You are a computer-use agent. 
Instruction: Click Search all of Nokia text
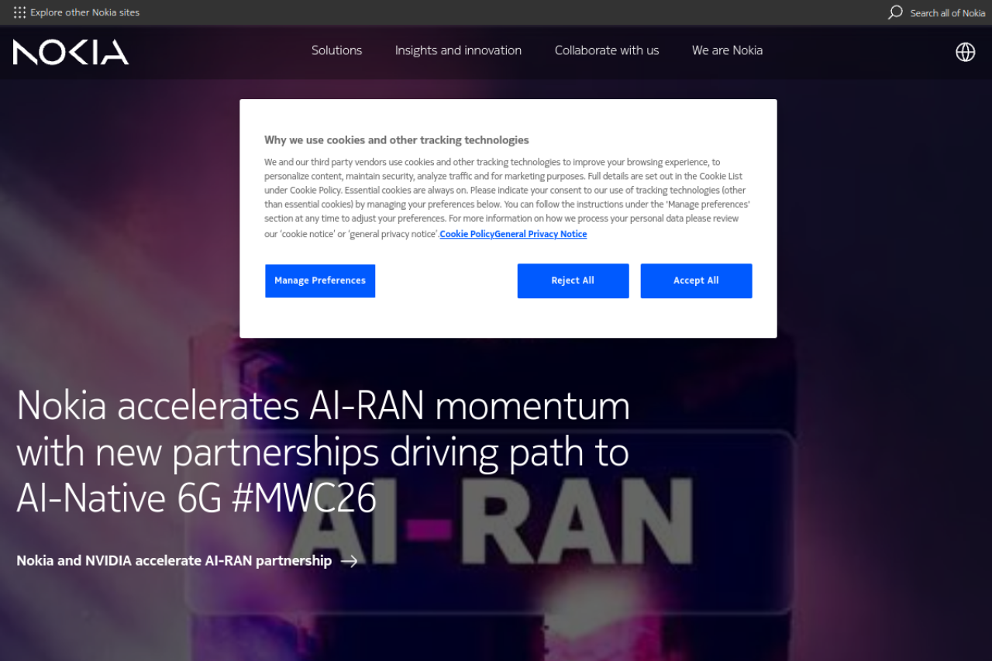click(x=948, y=13)
